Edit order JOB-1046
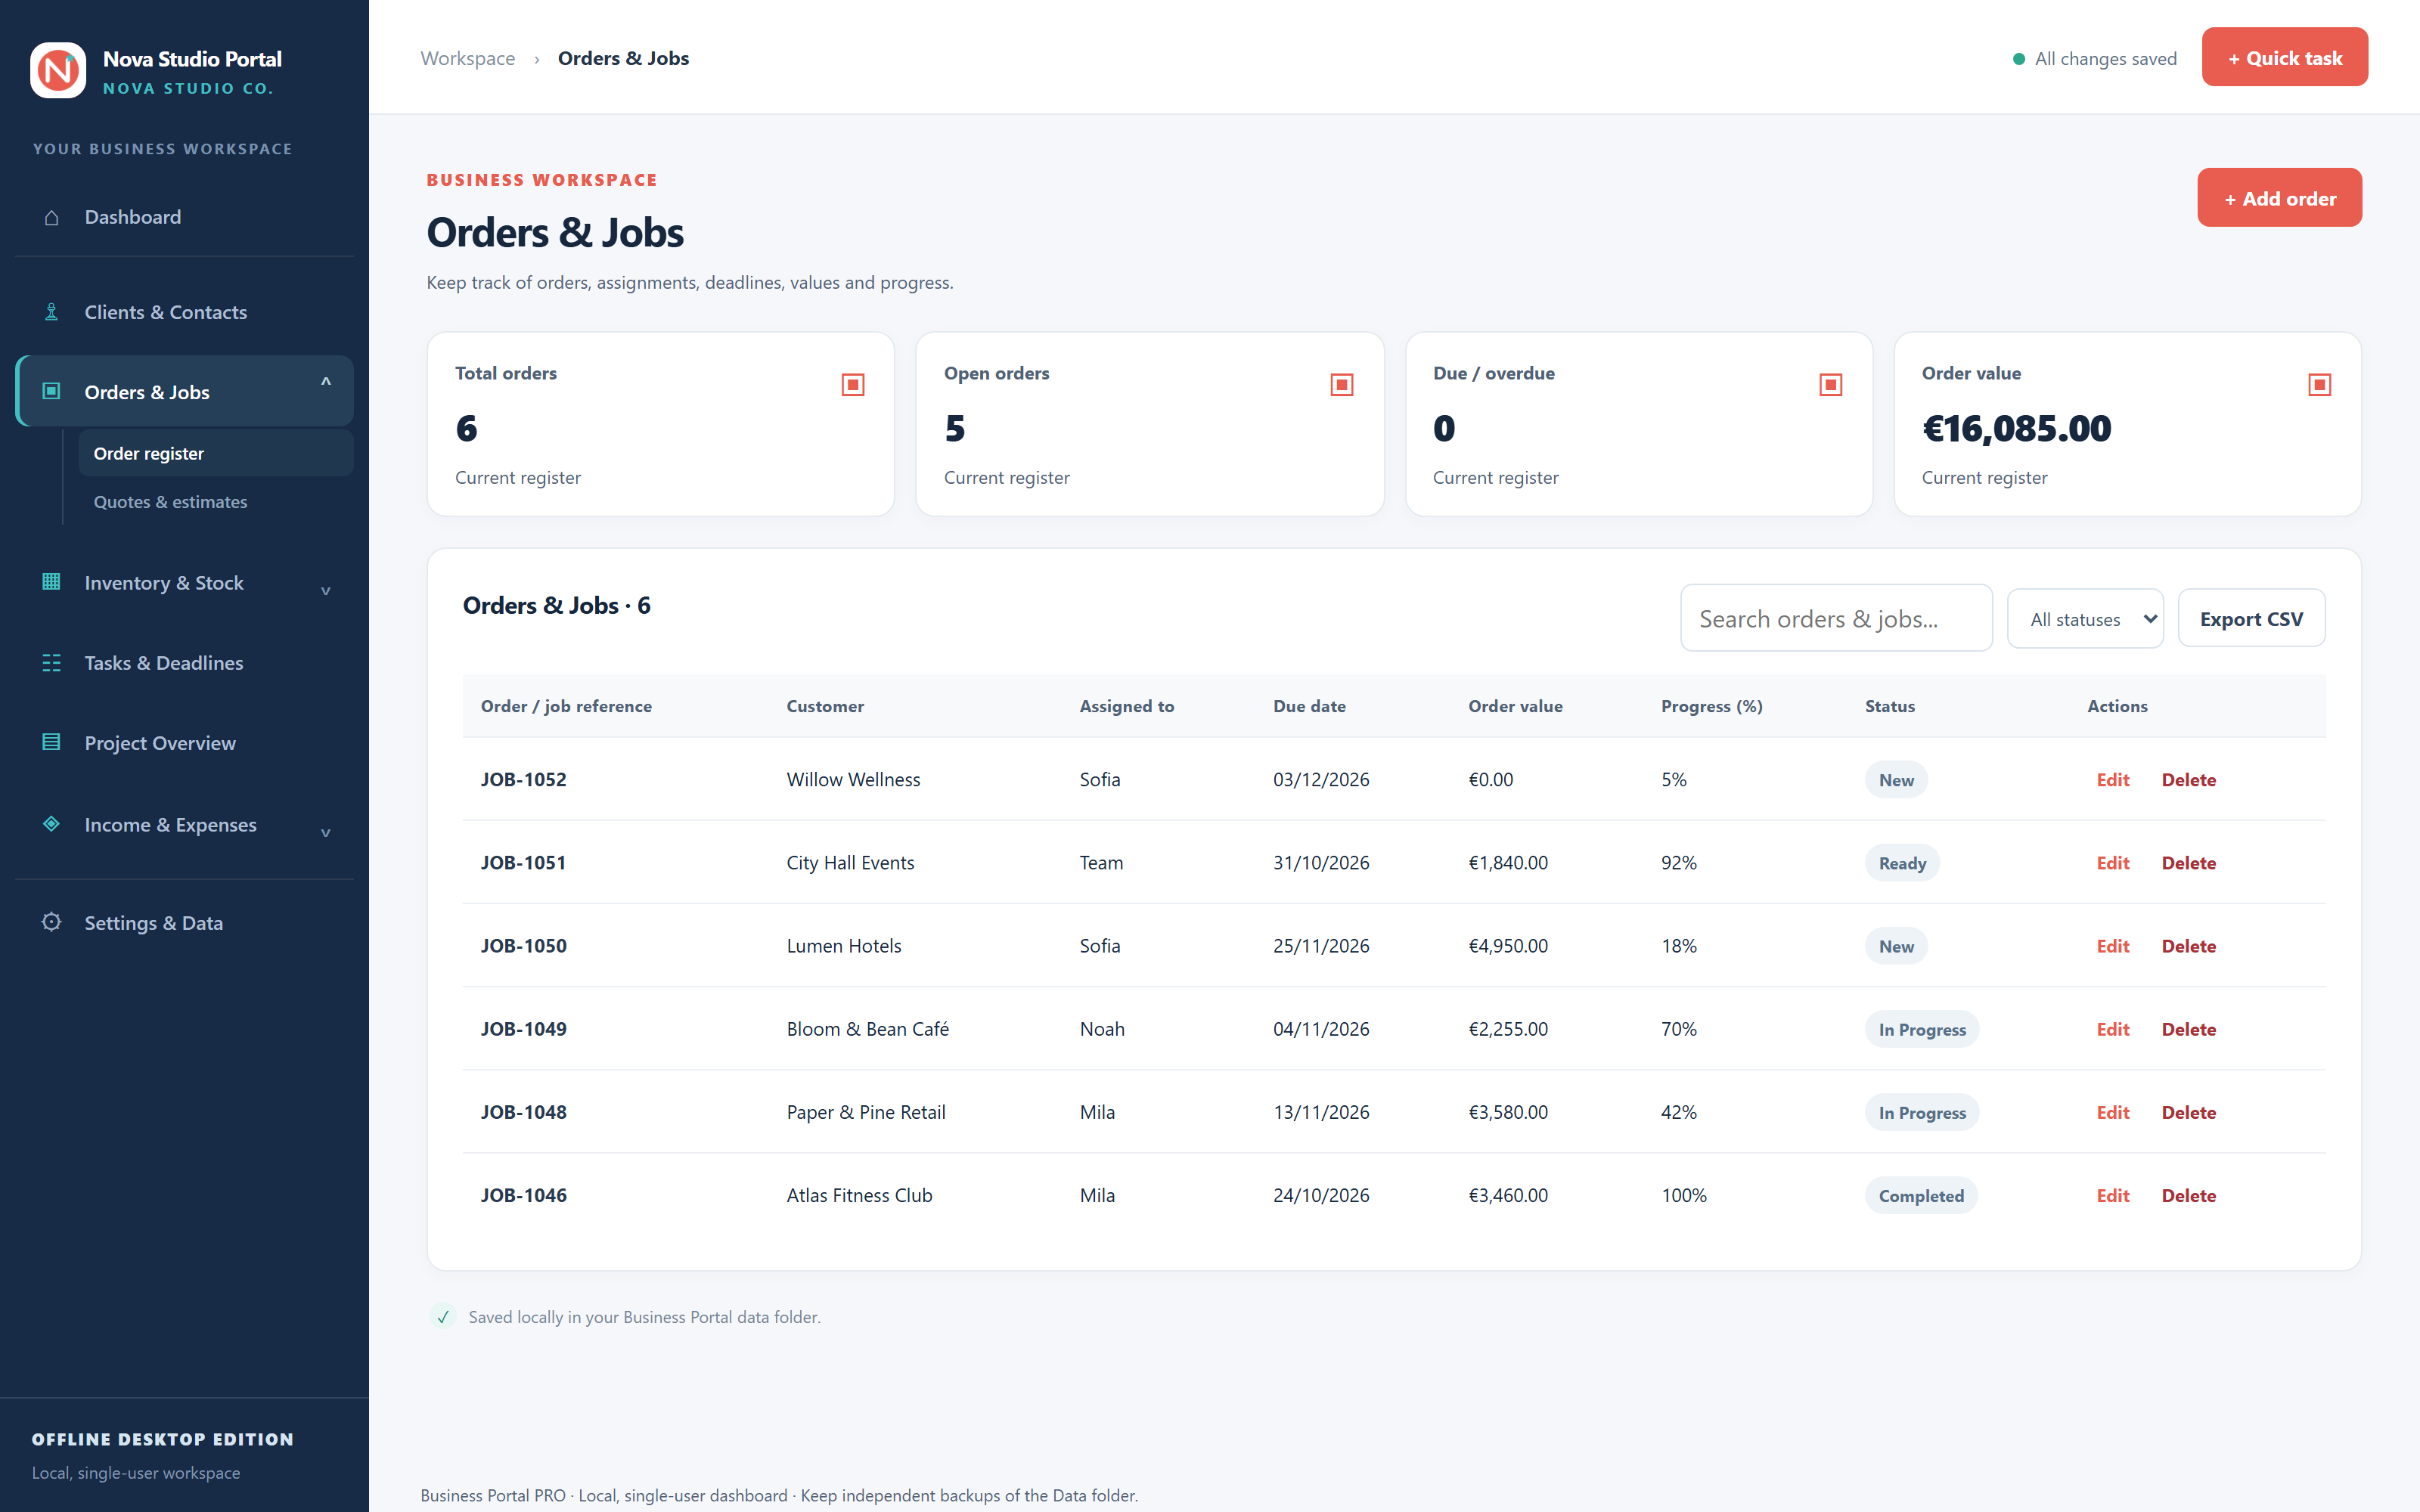Viewport: 2420px width, 1512px height. [x=2112, y=1195]
